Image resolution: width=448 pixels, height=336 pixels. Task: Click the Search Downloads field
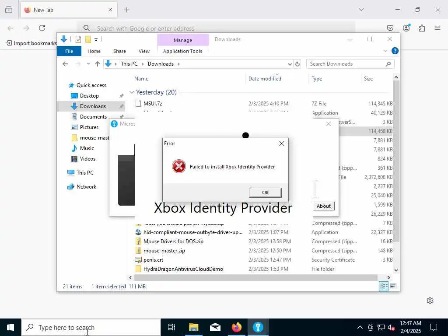(350, 64)
